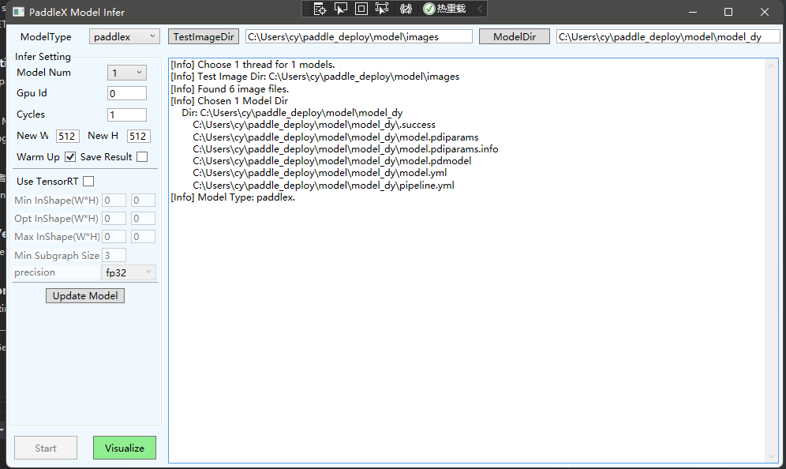Click log line 'Model Type: paddlex.'

tap(233, 197)
